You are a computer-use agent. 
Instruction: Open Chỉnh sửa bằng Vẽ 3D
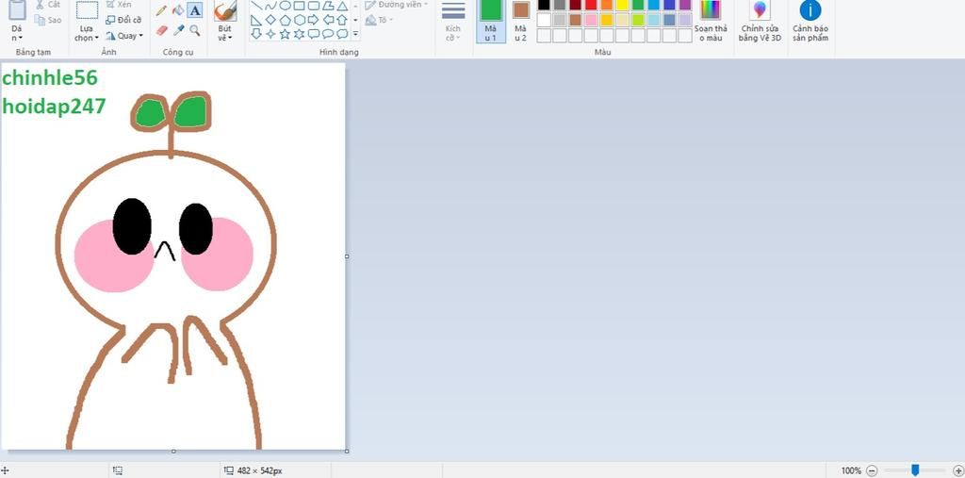pos(761,21)
